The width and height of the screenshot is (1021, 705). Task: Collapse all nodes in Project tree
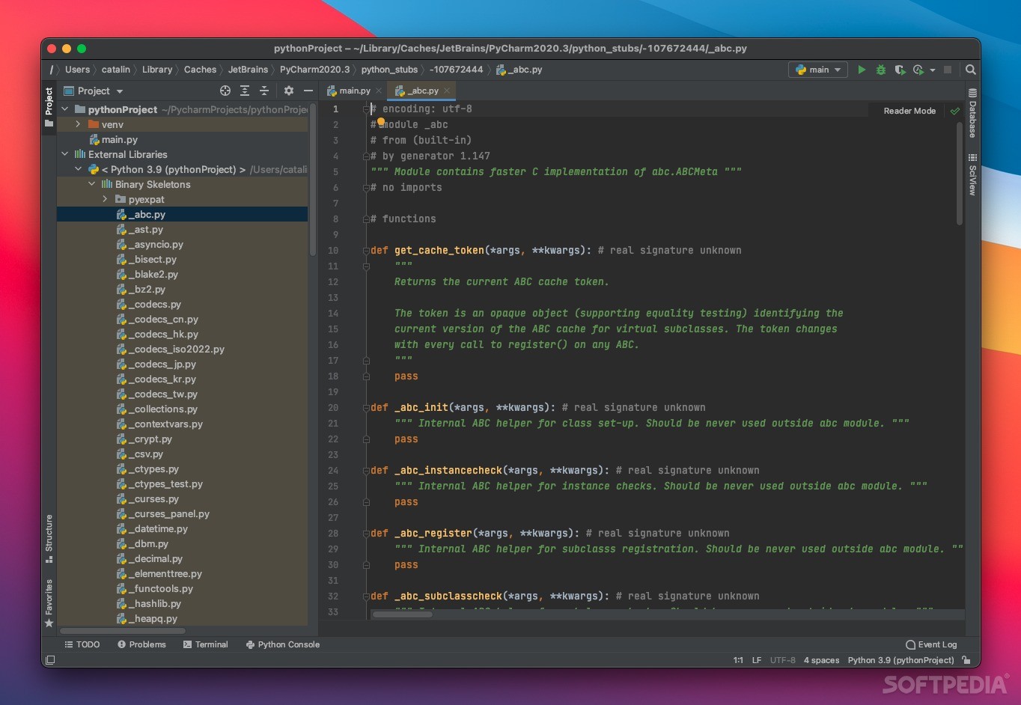[x=264, y=91]
